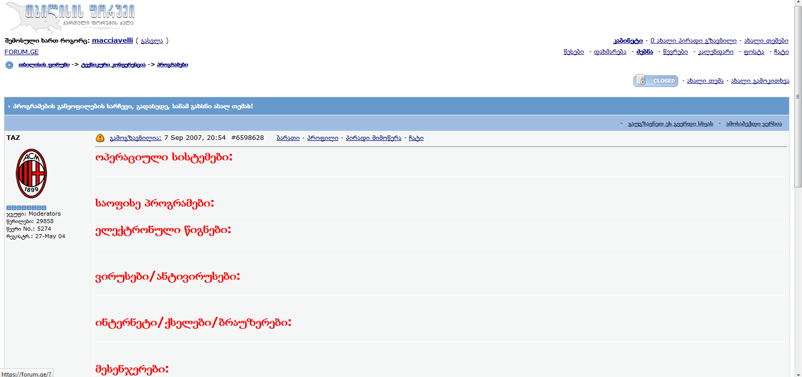Click the registration date 27-May 04
The image size is (802, 377).
(x=50, y=237)
